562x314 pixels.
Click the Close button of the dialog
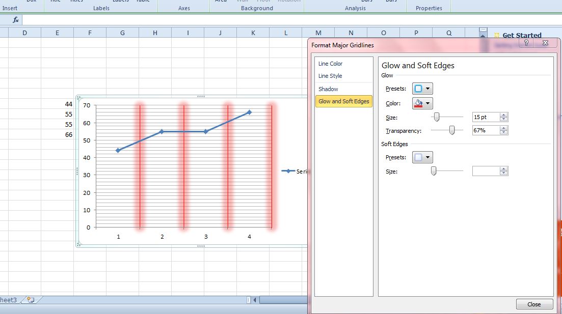pyautogui.click(x=534, y=304)
